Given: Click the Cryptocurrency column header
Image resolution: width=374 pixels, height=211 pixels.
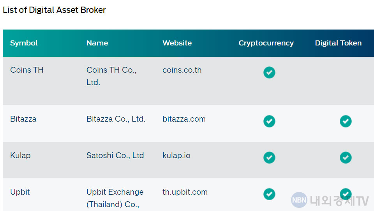Looking at the screenshot, I should click(266, 43).
